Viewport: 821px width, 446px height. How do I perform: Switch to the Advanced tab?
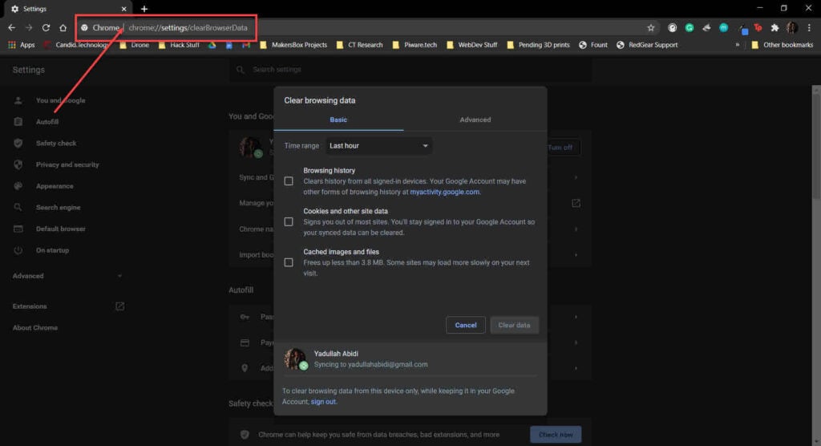475,120
